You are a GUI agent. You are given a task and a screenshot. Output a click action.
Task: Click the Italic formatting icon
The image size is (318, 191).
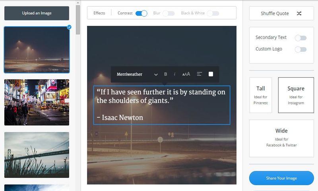click(175, 74)
